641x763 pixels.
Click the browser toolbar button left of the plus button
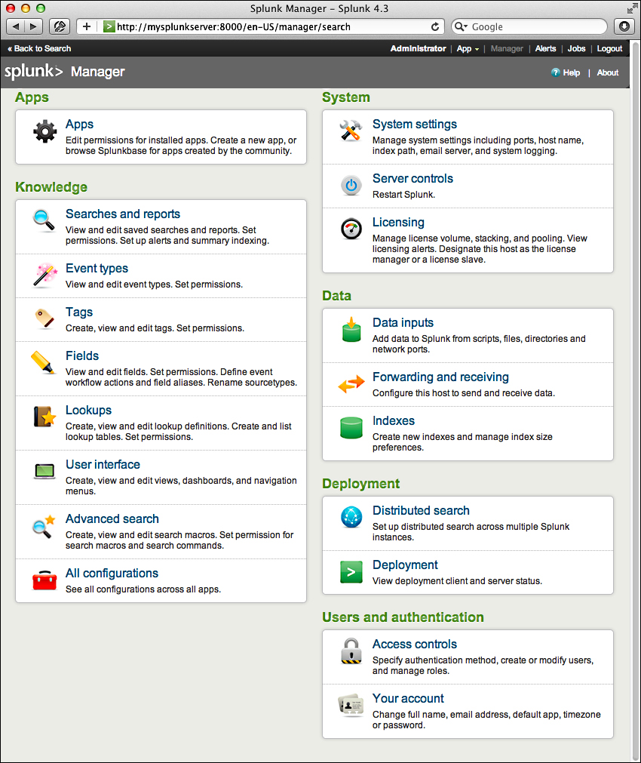(60, 26)
